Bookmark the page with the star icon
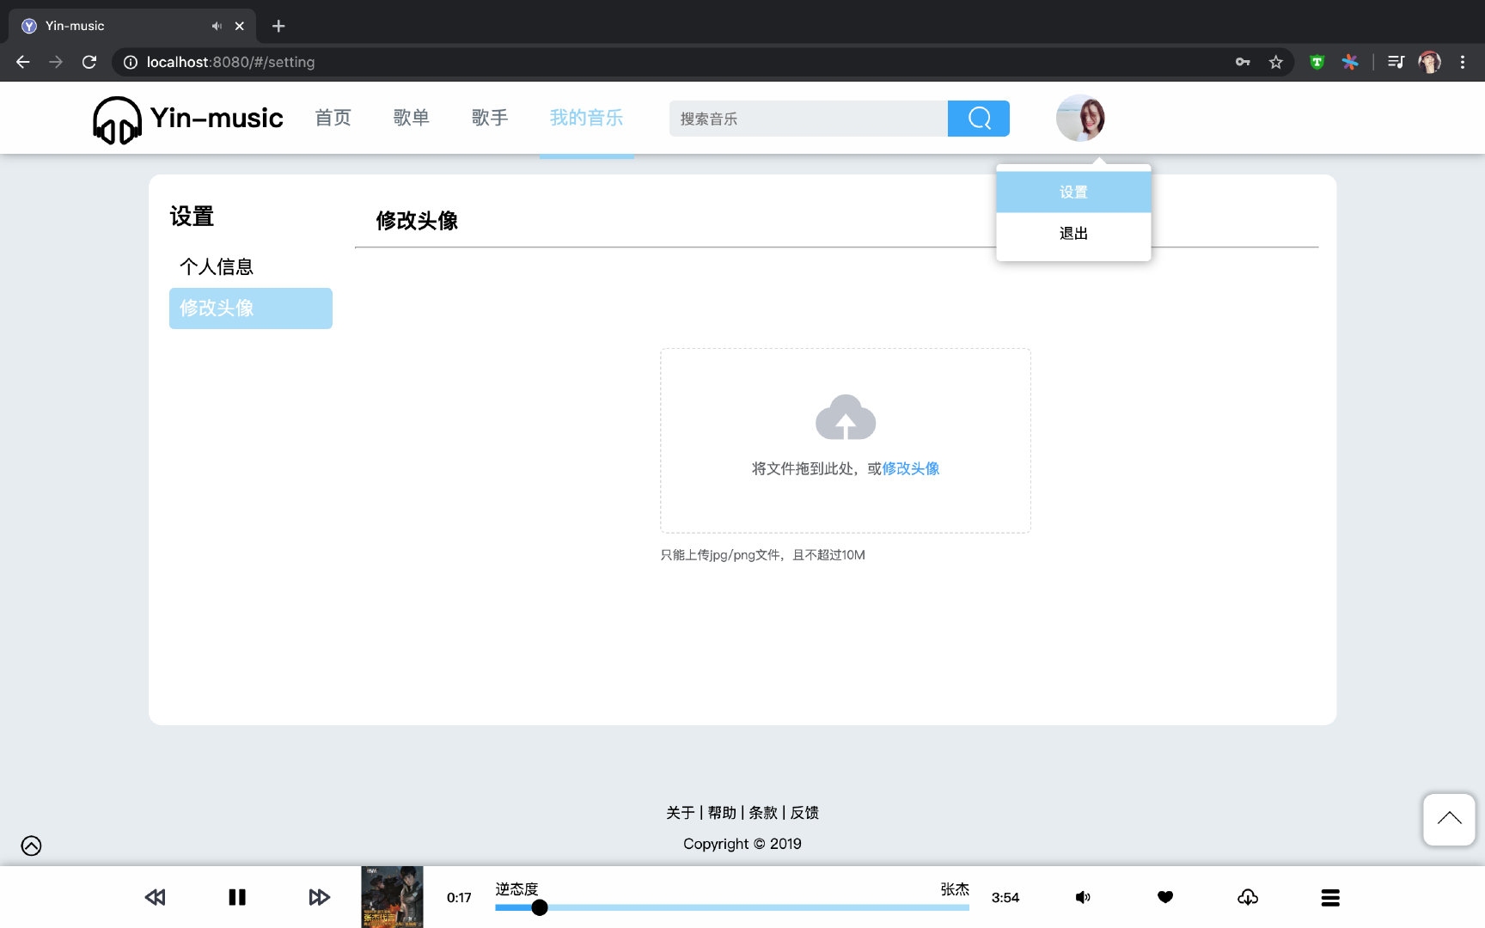The width and height of the screenshot is (1485, 928). tap(1276, 62)
